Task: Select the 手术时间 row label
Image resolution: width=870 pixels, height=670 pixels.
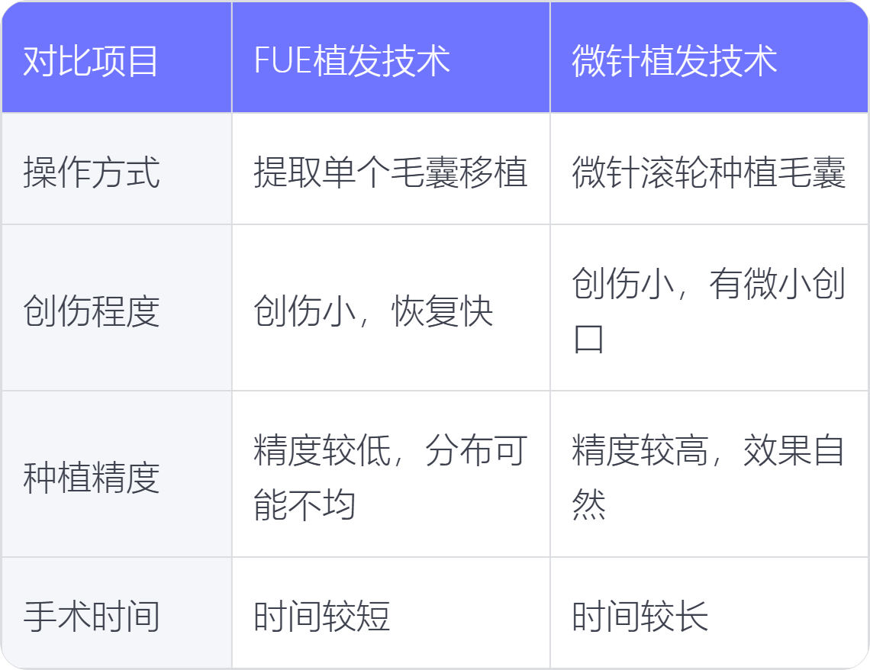Action: (x=117, y=613)
